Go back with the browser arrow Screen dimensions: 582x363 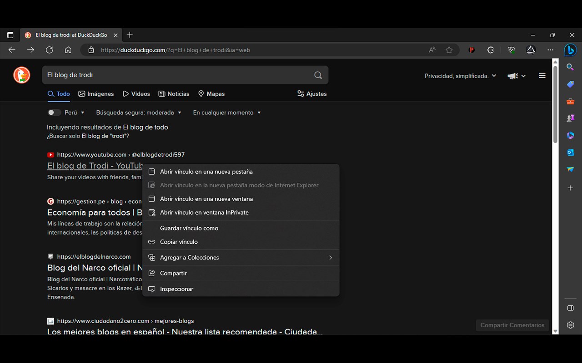pos(12,50)
